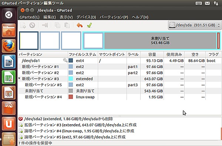
Task: Sort by 容量 column header
Action: click(152, 54)
